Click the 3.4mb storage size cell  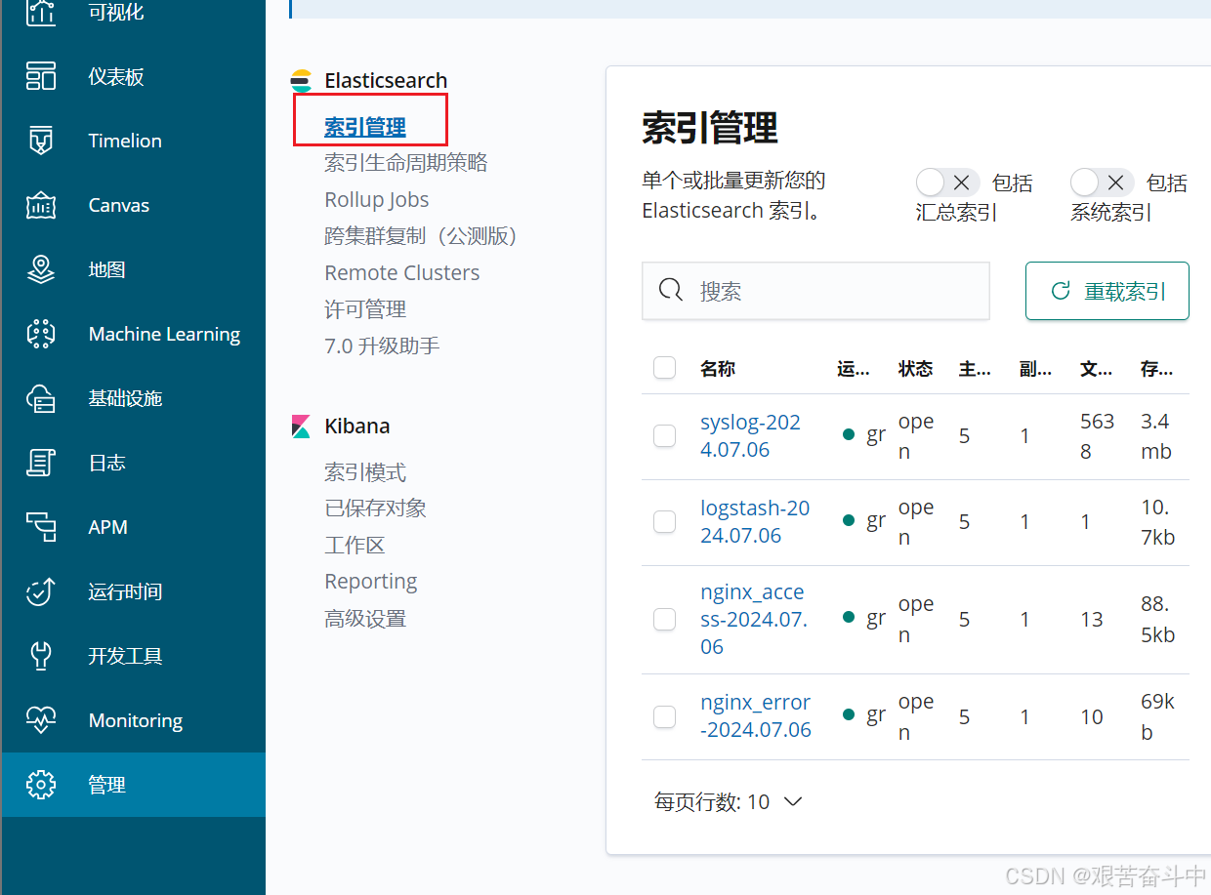coord(1156,436)
